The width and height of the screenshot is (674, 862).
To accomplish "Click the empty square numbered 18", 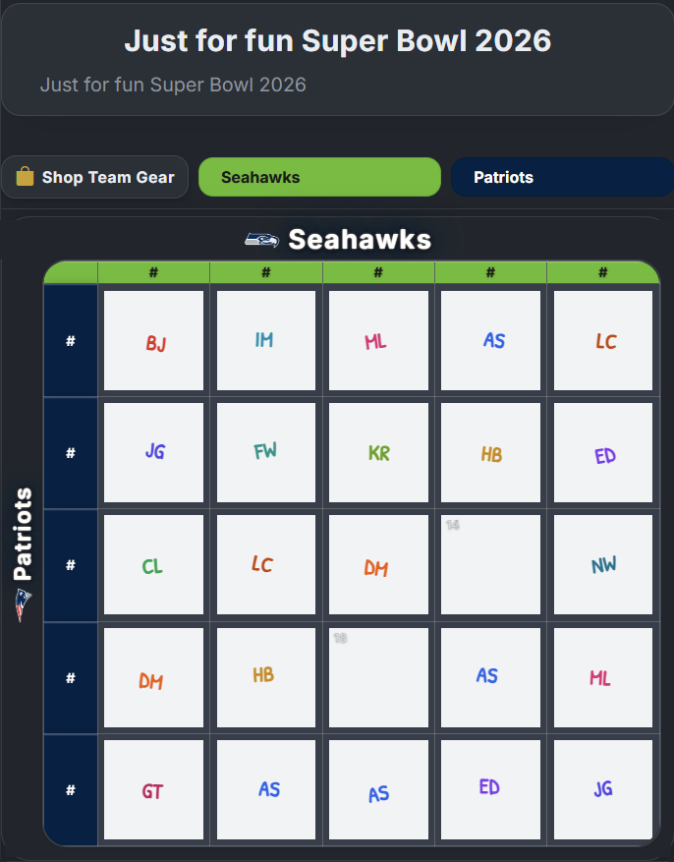I will pyautogui.click(x=378, y=677).
